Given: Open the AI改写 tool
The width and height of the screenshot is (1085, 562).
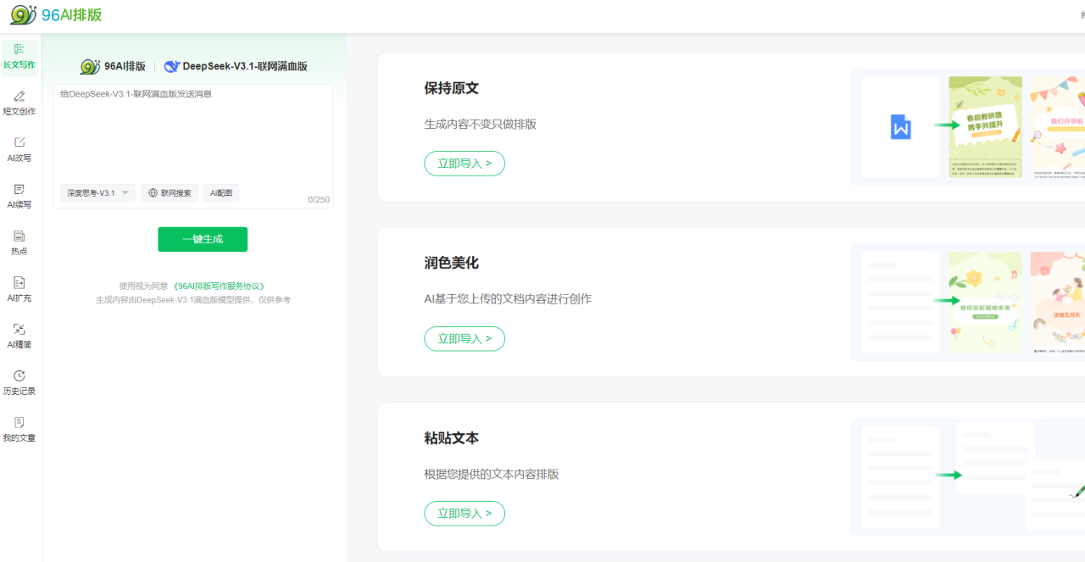Looking at the screenshot, I should 19,149.
